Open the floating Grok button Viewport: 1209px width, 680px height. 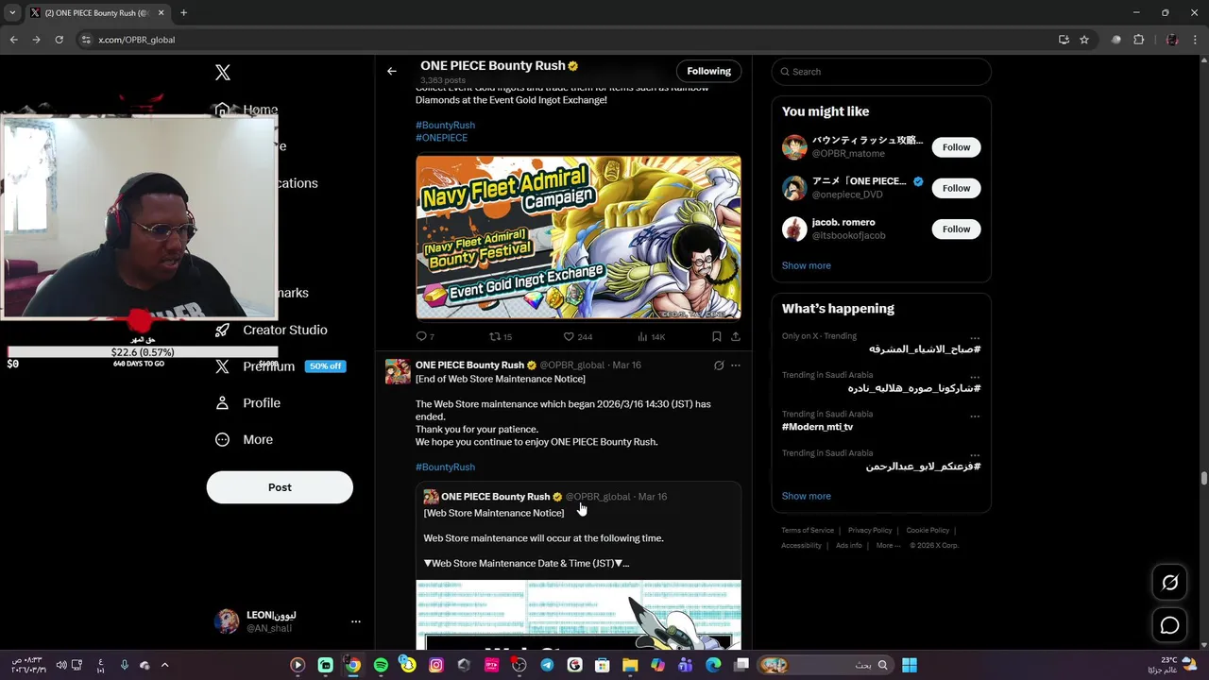coord(1169,583)
